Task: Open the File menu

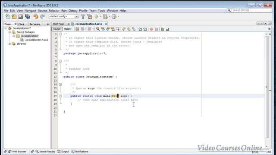Action: coord(6,10)
